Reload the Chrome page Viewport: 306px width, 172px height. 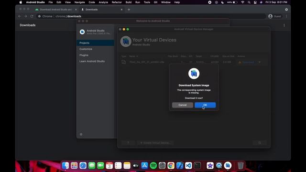click(32, 16)
